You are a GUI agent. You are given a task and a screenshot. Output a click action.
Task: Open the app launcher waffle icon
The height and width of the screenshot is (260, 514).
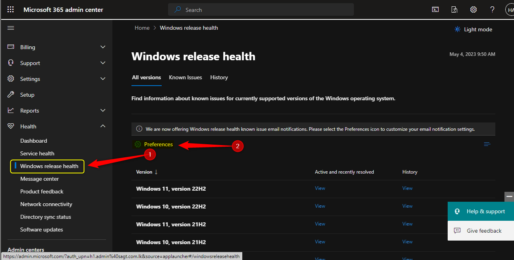pos(11,10)
